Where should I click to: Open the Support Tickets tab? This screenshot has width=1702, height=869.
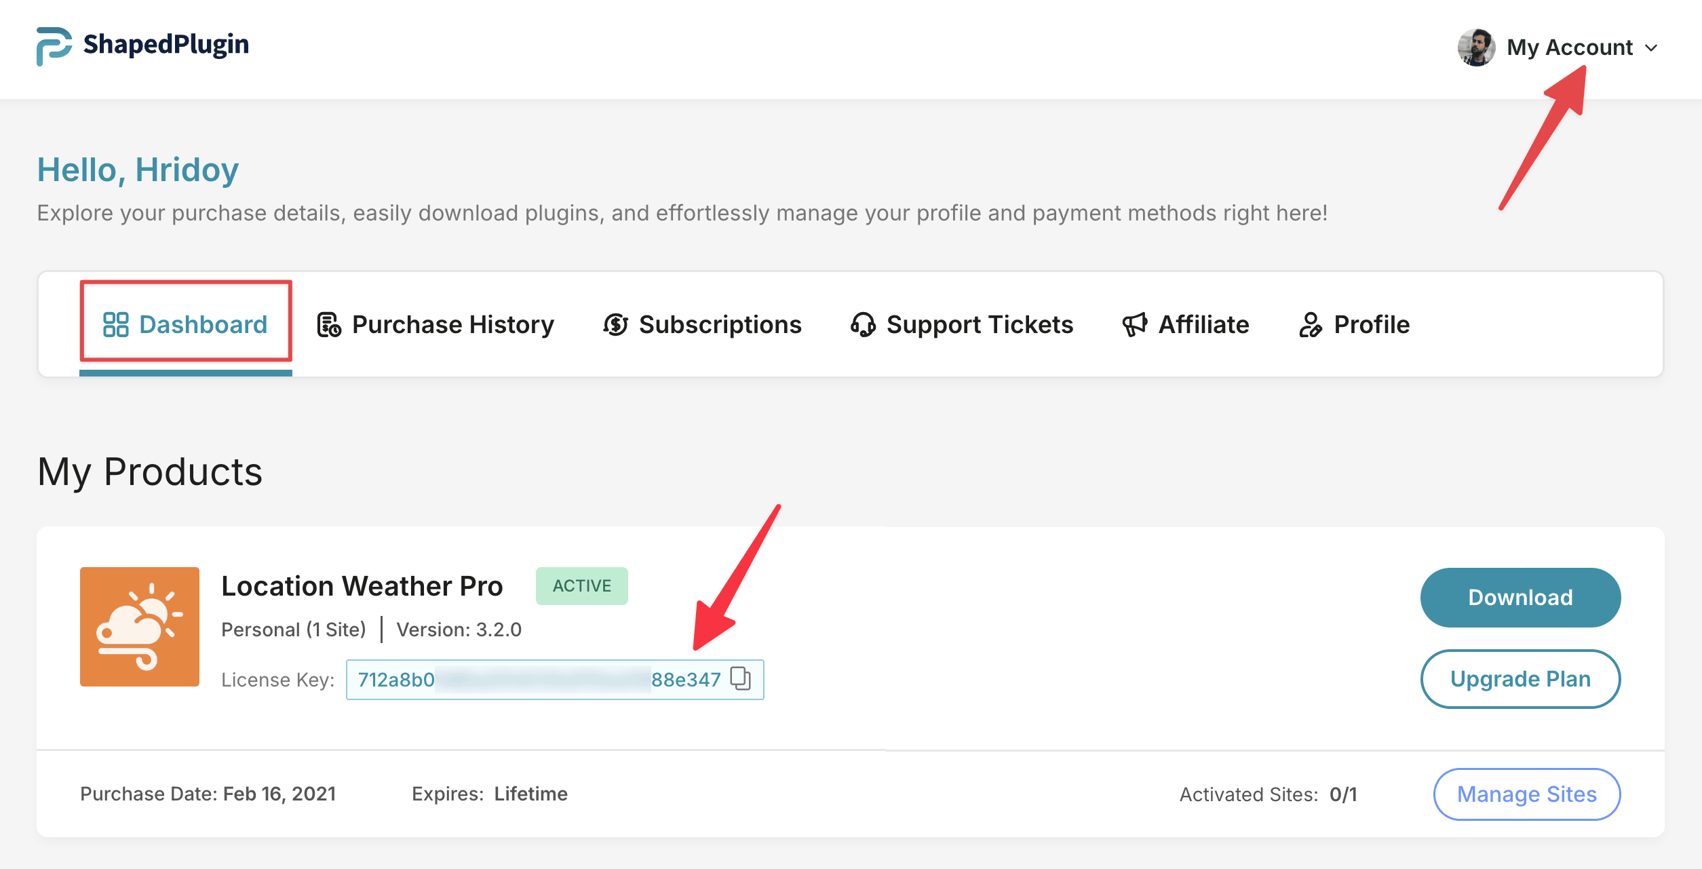(962, 324)
